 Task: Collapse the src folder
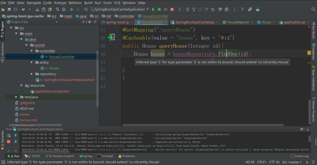[11, 28]
